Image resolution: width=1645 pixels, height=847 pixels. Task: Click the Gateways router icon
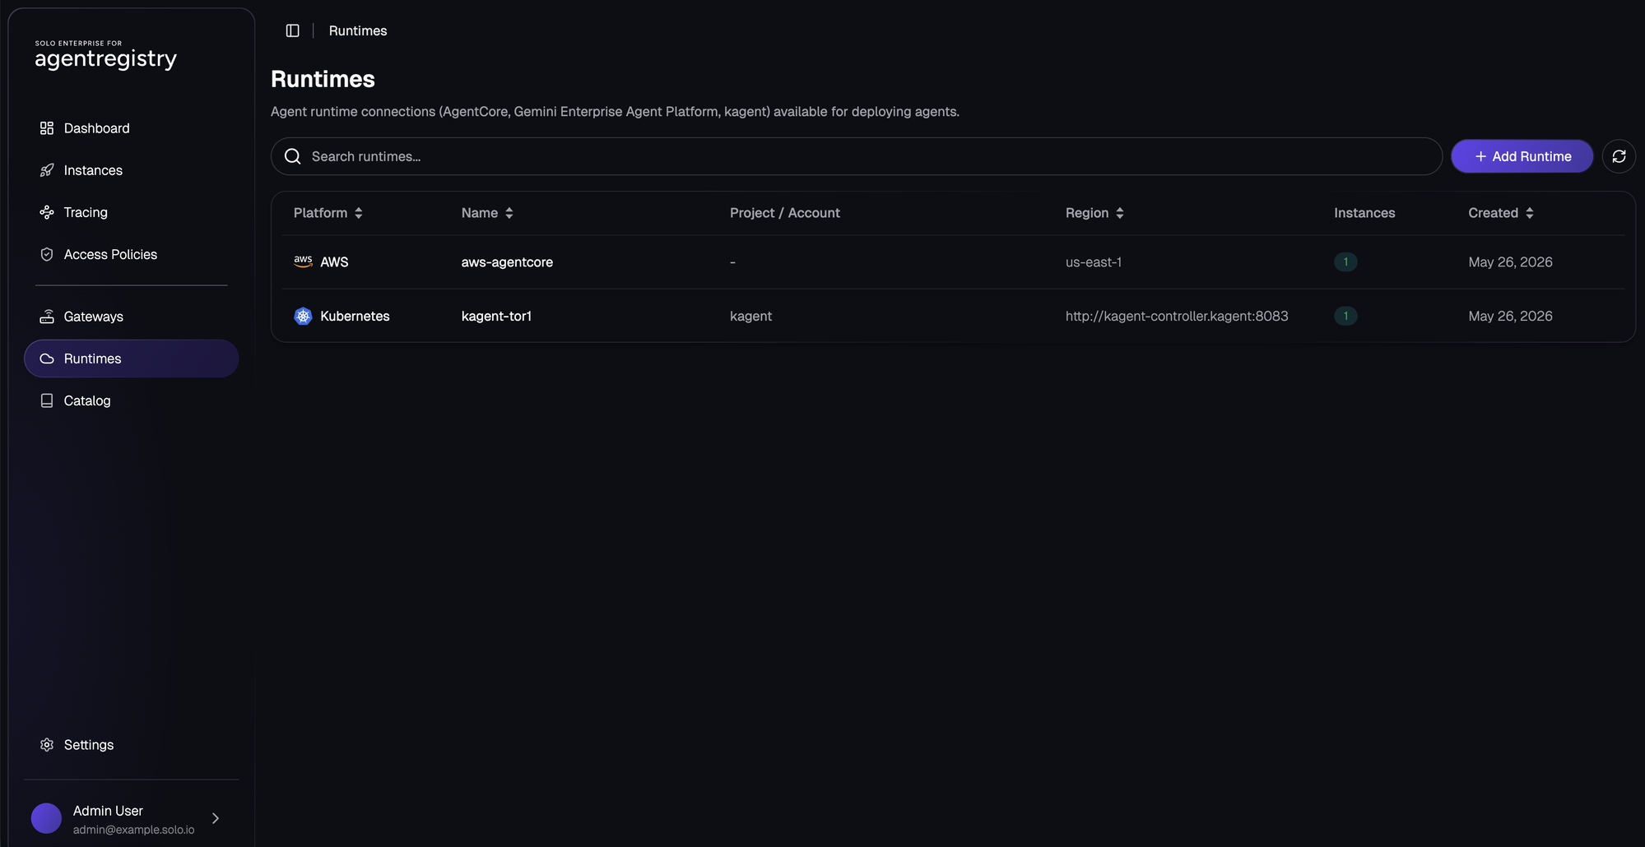[x=47, y=317]
